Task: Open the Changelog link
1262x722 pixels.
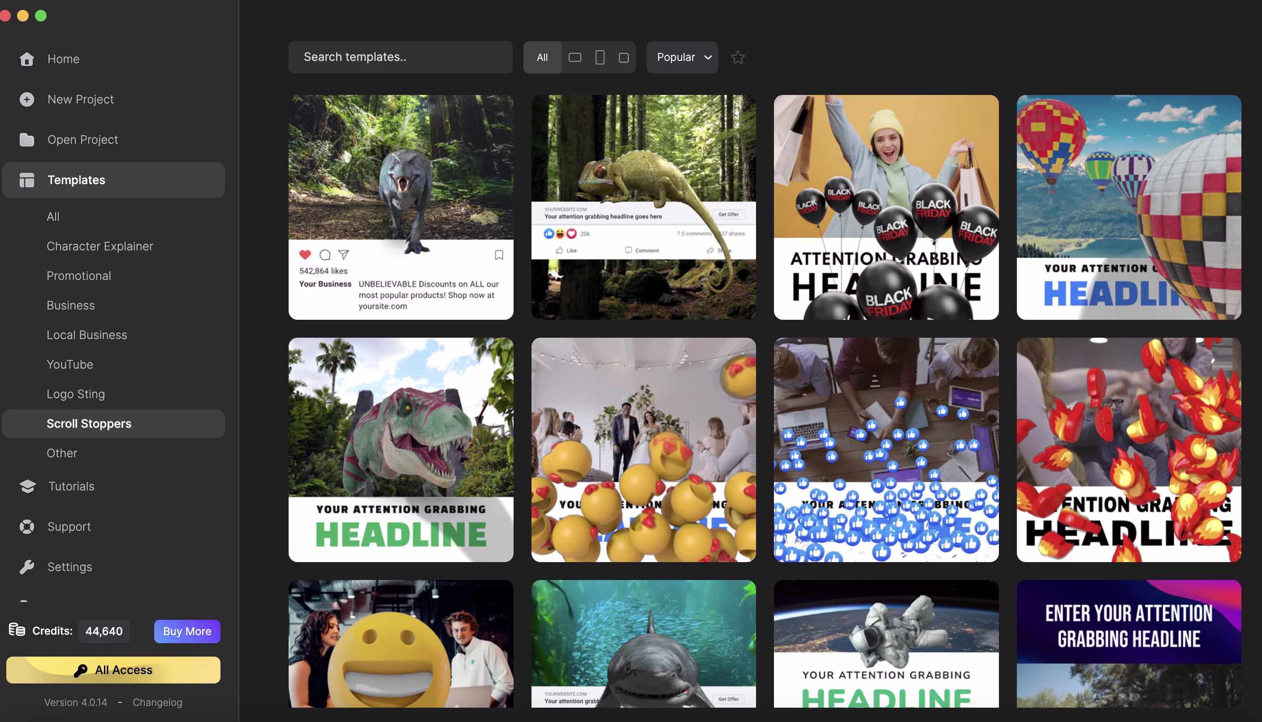Action: 157,702
